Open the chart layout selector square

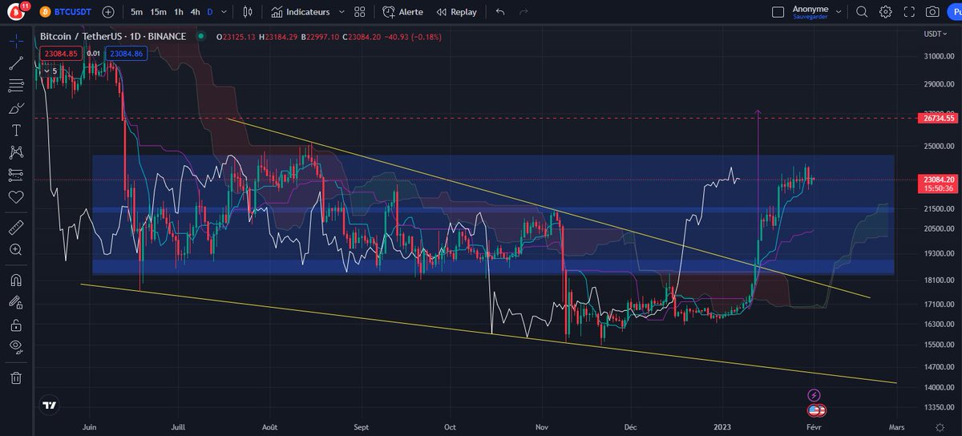pos(778,12)
